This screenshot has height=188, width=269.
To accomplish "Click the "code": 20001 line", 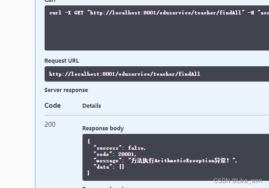I will tap(115, 154).
